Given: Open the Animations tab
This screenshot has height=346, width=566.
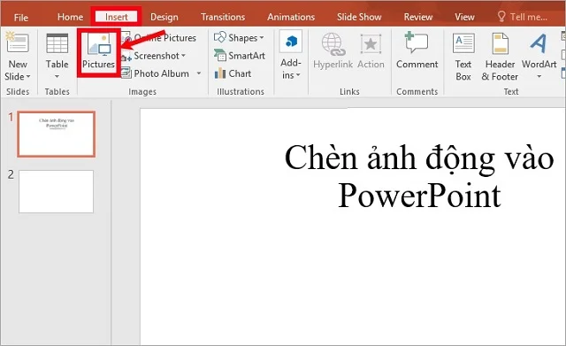Looking at the screenshot, I should (x=291, y=17).
